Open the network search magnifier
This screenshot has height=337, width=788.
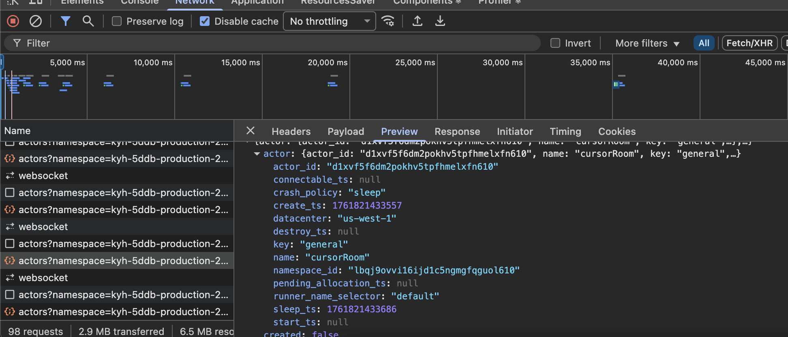pyautogui.click(x=88, y=21)
